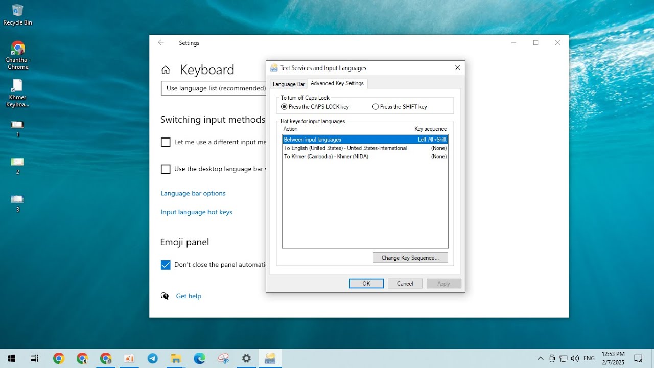Confirm the dialog with OK
This screenshot has width=654, height=368.
[x=366, y=284]
